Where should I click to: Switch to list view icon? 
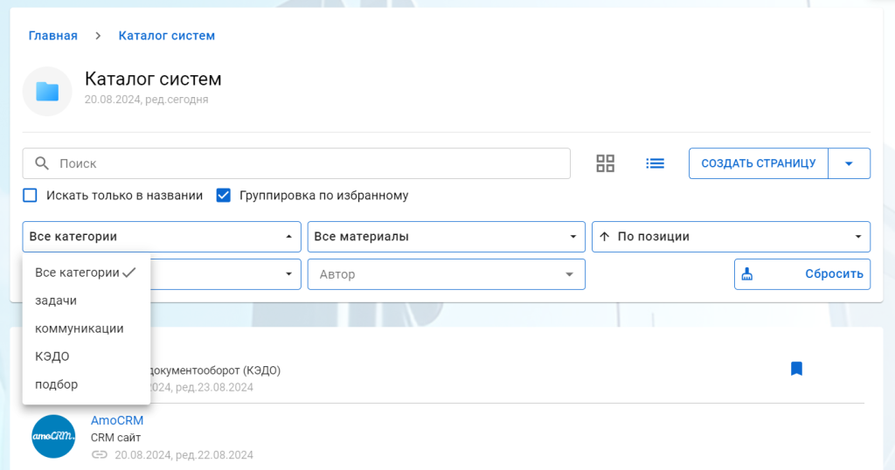point(655,163)
